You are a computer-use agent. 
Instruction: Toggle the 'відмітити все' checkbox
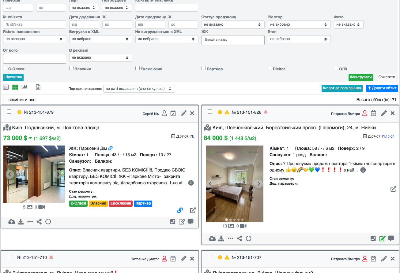coord(5,99)
